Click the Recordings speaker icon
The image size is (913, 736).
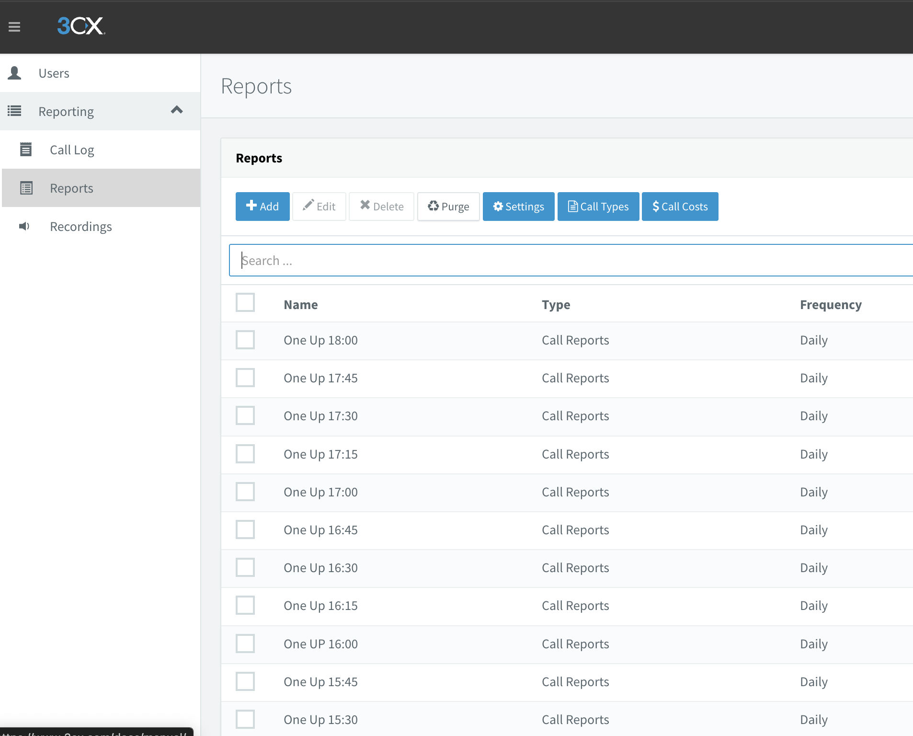click(x=24, y=226)
